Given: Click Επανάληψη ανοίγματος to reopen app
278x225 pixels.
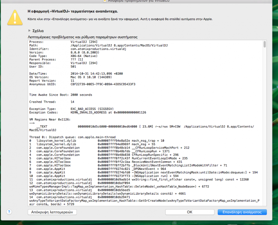Looking at the screenshot, I should click(242, 212).
